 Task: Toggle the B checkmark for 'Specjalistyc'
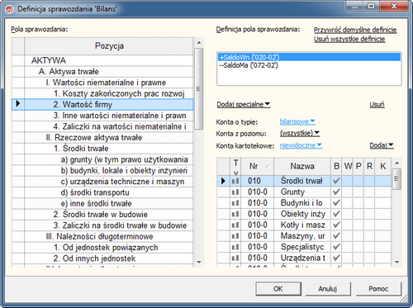click(336, 247)
